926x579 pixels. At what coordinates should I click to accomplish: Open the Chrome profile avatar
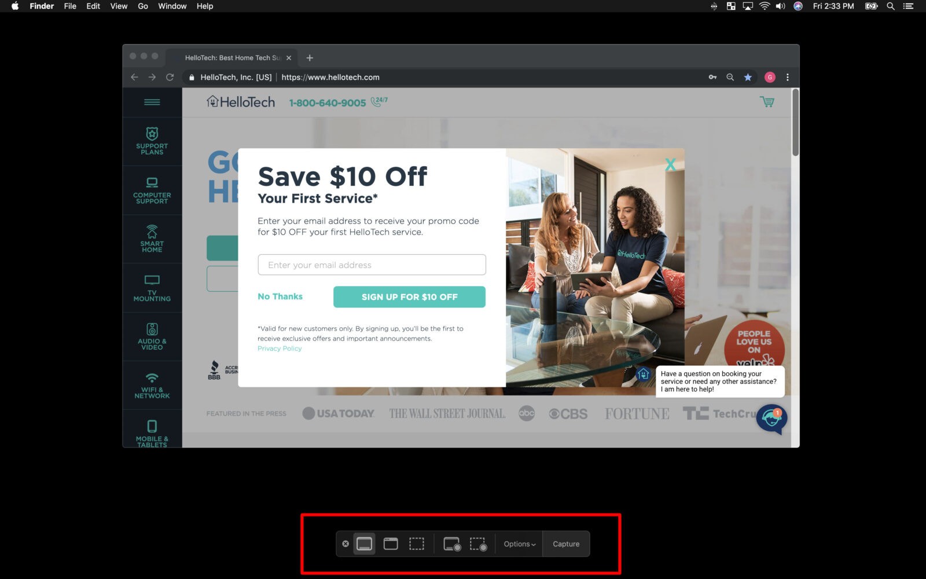coord(770,77)
